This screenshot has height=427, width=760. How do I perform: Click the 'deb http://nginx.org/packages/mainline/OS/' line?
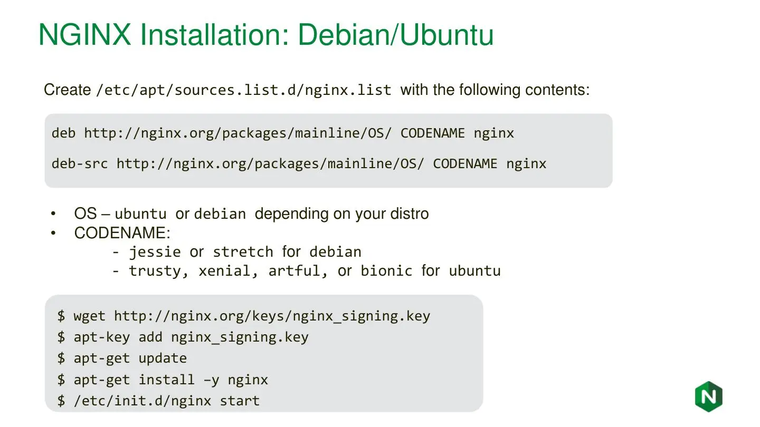coord(282,133)
